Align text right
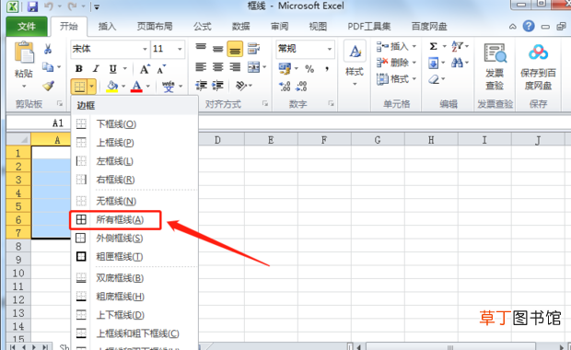 (x=235, y=67)
